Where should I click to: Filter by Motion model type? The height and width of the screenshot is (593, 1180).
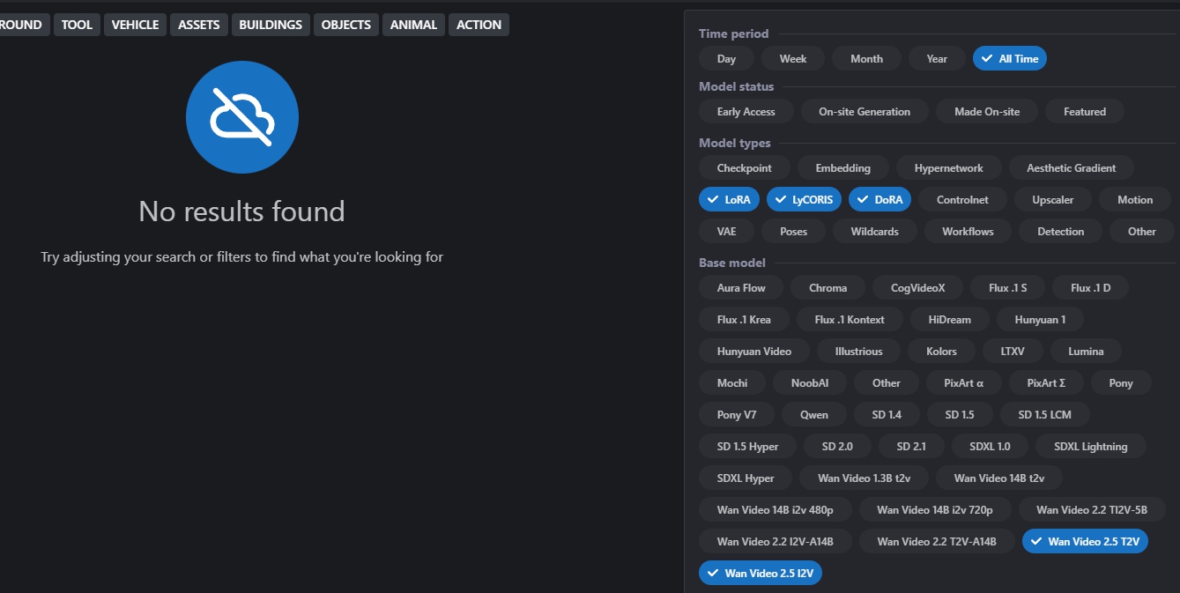click(1135, 200)
